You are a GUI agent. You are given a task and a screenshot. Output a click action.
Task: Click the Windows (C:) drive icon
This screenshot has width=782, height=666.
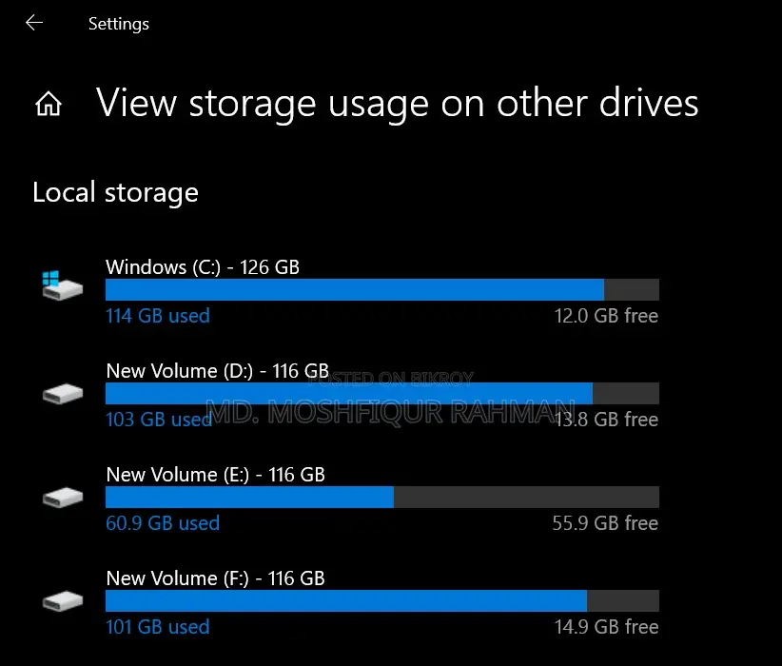coord(63,285)
